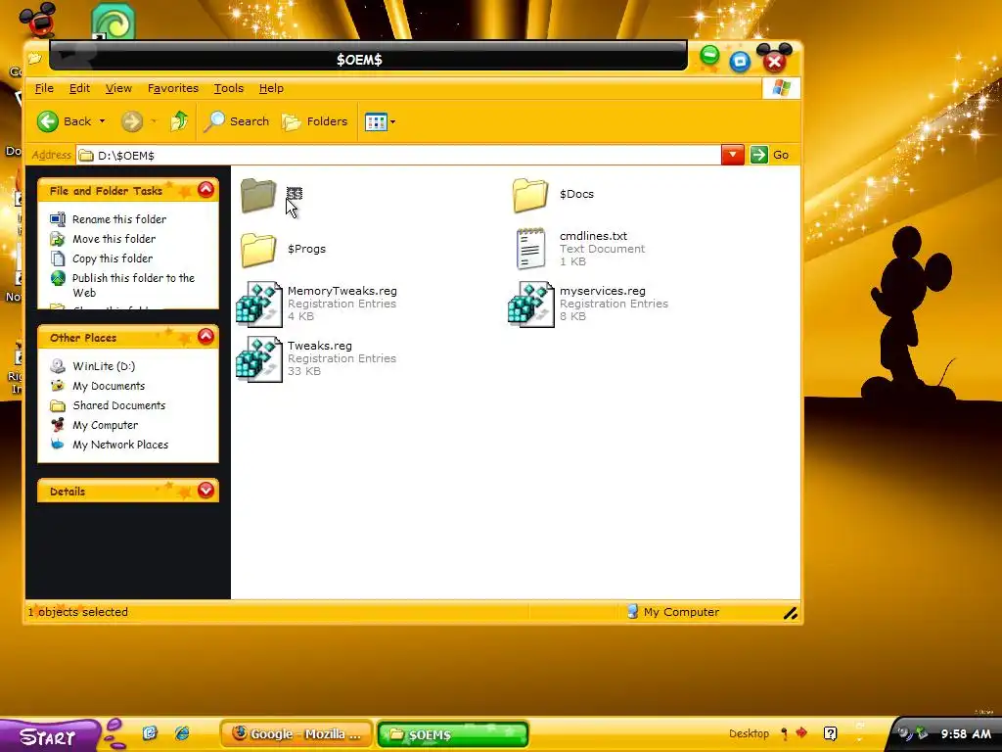Collapse the Other Places panel
The width and height of the screenshot is (1002, 752).
[205, 337]
